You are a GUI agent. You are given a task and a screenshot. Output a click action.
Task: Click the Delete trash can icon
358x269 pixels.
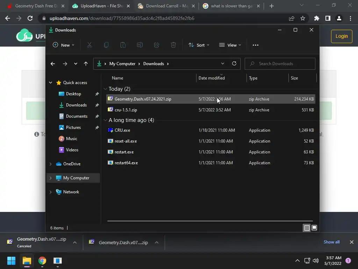[x=173, y=45]
